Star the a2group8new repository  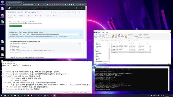(78, 12)
